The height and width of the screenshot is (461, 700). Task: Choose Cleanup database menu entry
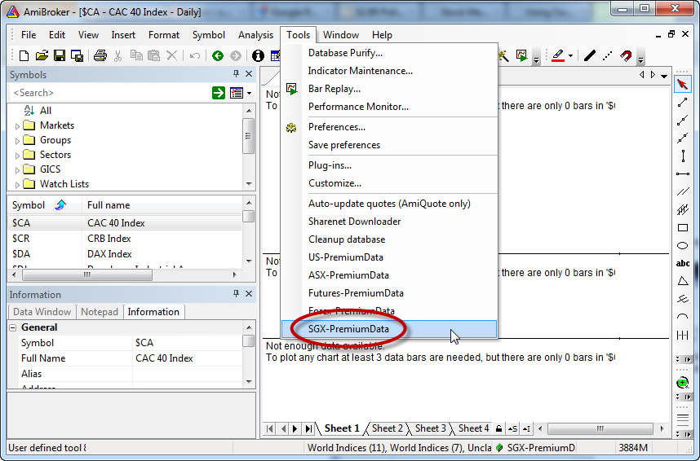(389, 239)
